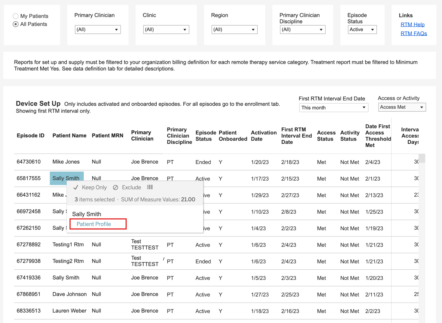Image resolution: width=442 pixels, height=323 pixels.
Task: Click the Activity Status column header
Action: point(350,136)
